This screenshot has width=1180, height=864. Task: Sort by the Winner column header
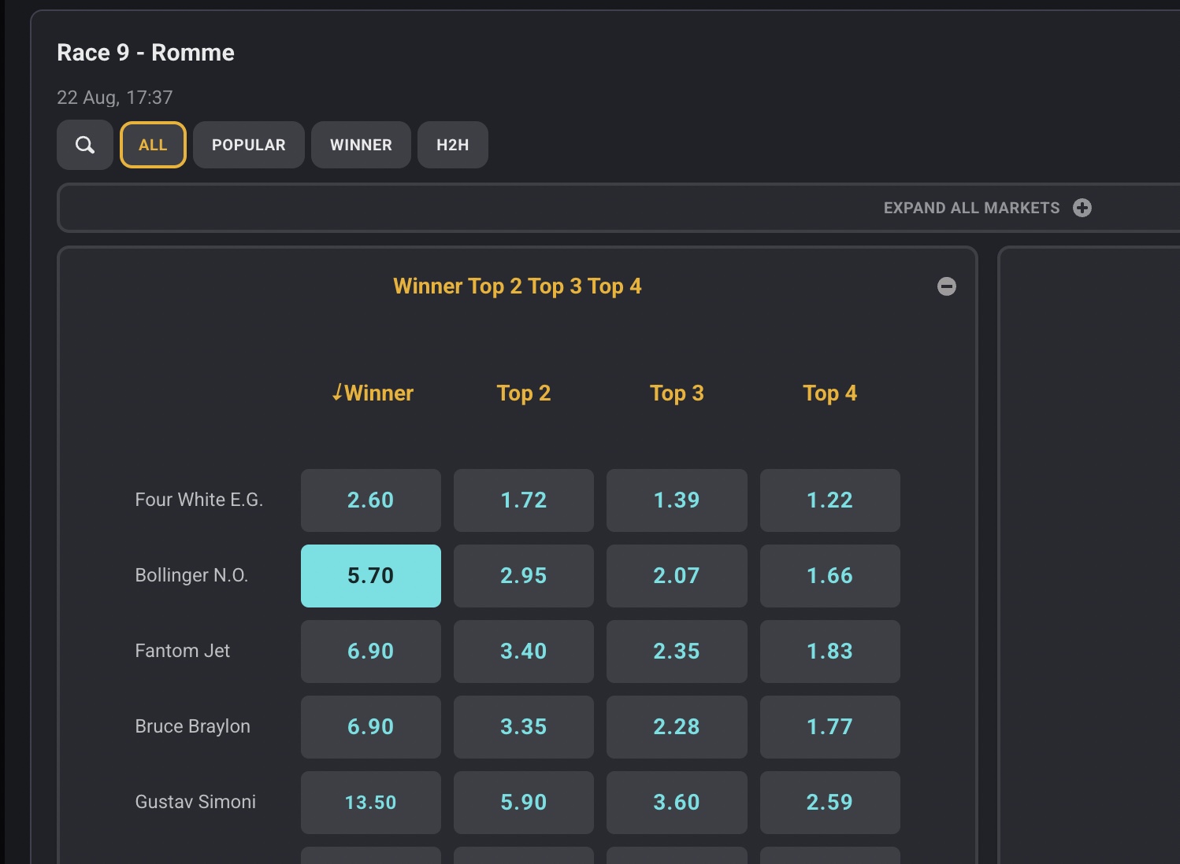click(372, 393)
